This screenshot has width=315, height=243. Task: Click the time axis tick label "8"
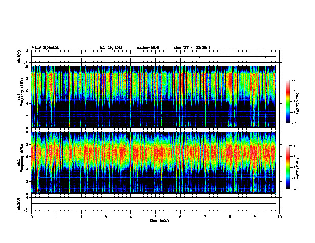coord(230,217)
